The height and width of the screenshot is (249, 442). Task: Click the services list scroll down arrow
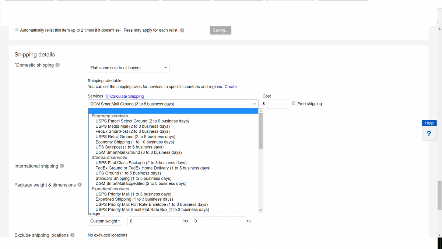261,210
